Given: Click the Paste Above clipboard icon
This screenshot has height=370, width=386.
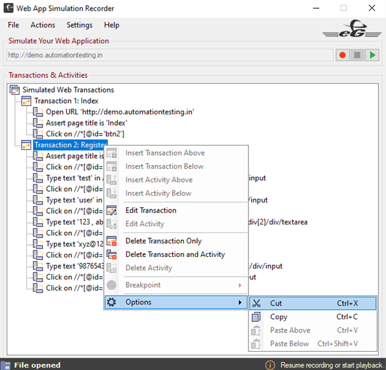Looking at the screenshot, I should (256, 331).
